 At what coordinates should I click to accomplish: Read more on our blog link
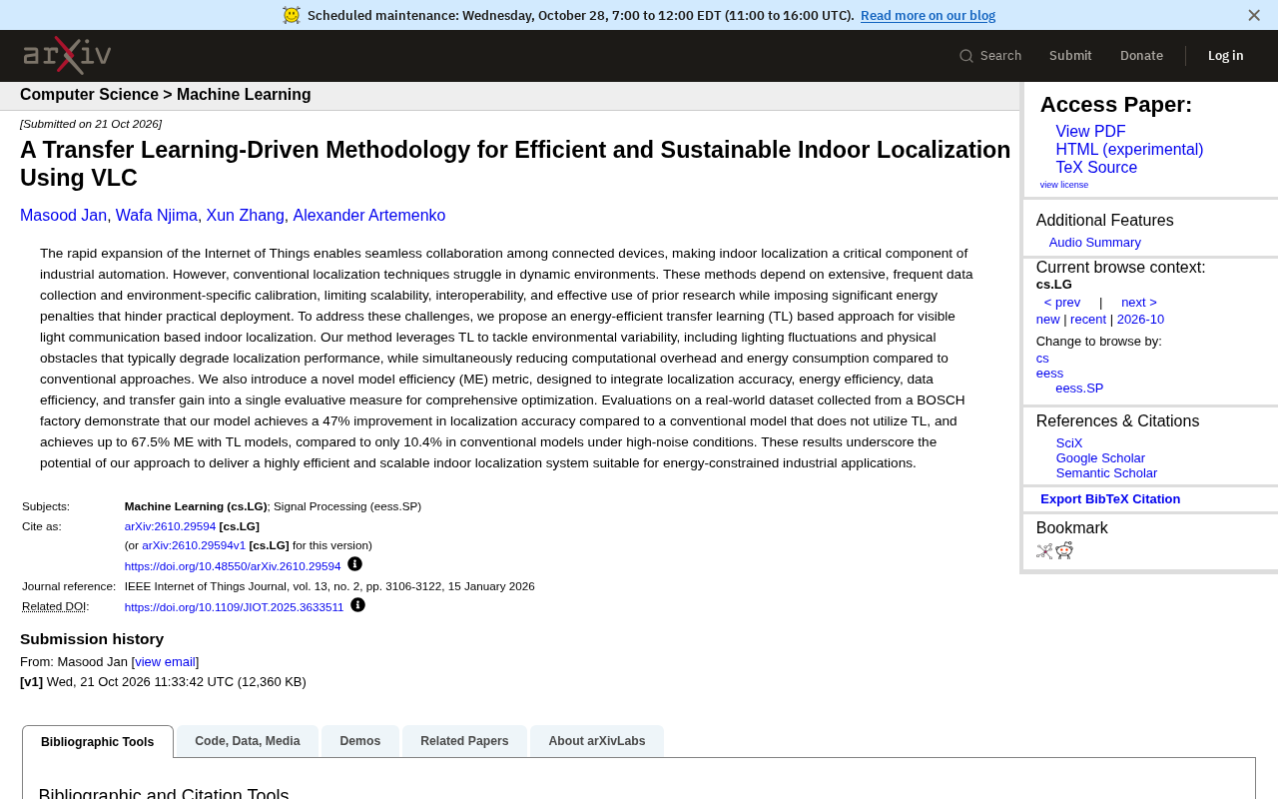[x=928, y=15]
